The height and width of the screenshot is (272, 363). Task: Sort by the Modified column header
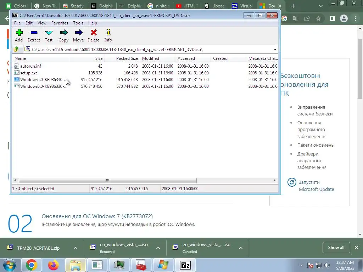(157, 58)
